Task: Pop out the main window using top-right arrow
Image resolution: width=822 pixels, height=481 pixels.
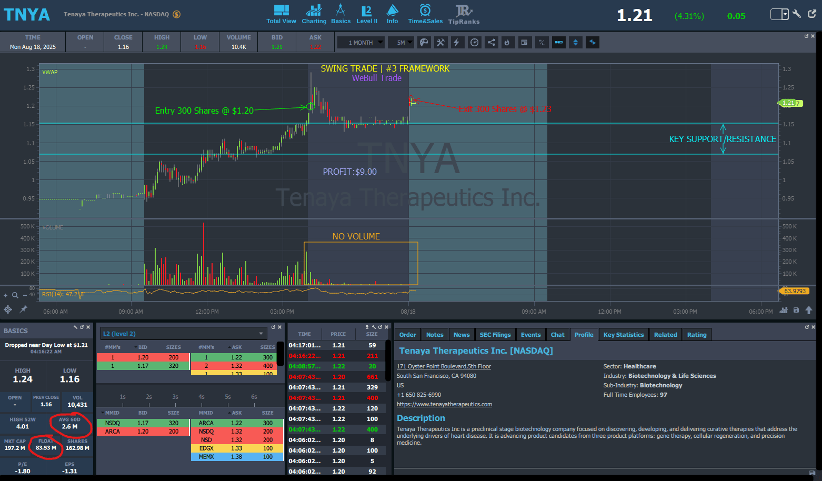Action: (812, 14)
